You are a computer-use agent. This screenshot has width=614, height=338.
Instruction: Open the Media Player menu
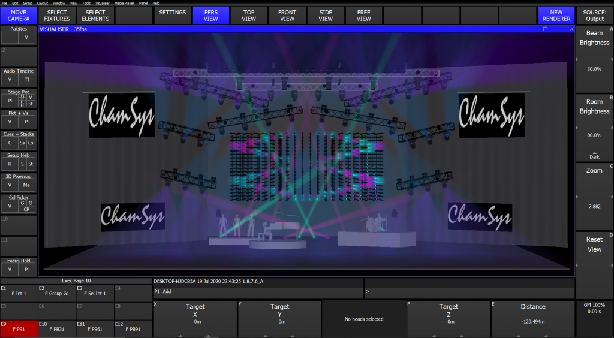tap(126, 3)
